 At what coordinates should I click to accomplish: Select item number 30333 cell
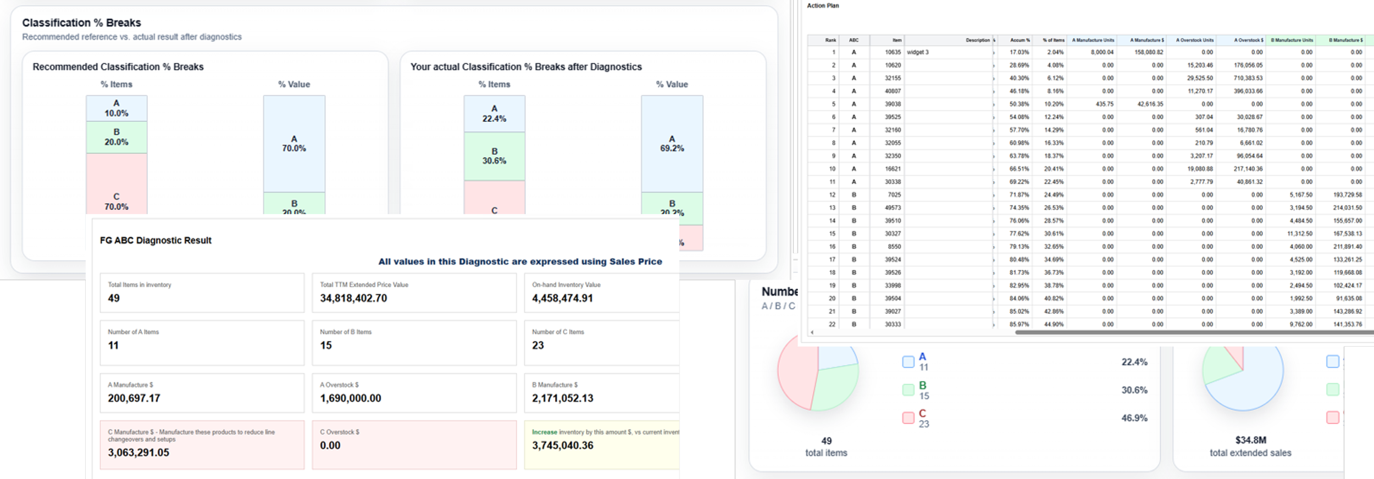(887, 325)
